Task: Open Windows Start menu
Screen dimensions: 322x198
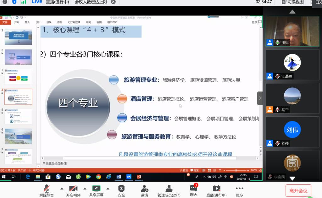Action: click(3, 177)
